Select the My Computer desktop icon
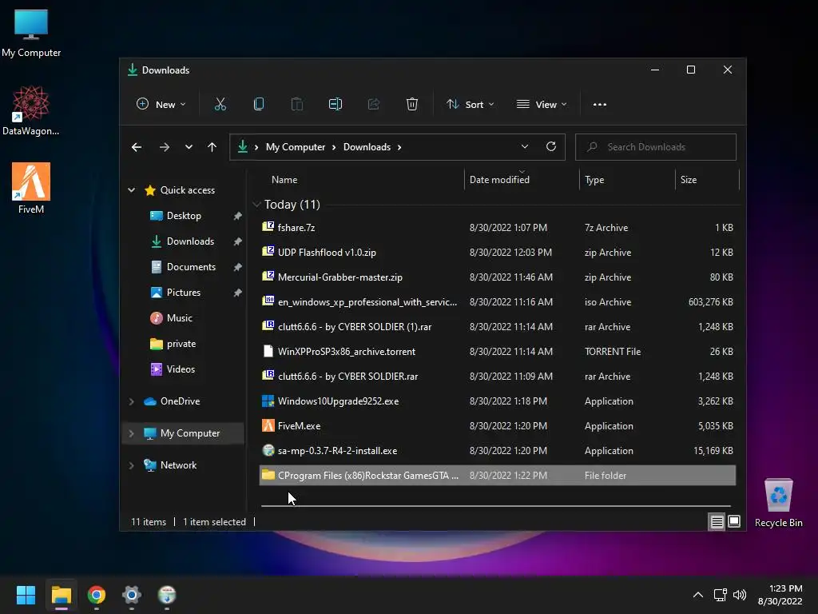This screenshot has width=818, height=614. [x=31, y=34]
